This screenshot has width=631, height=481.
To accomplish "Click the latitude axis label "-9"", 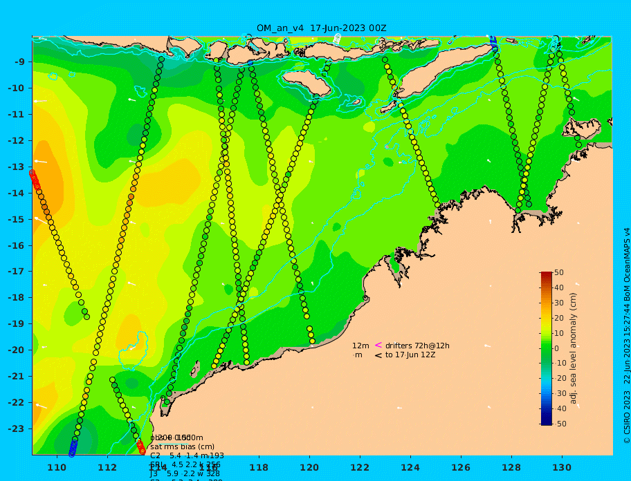I will pyautogui.click(x=20, y=62).
